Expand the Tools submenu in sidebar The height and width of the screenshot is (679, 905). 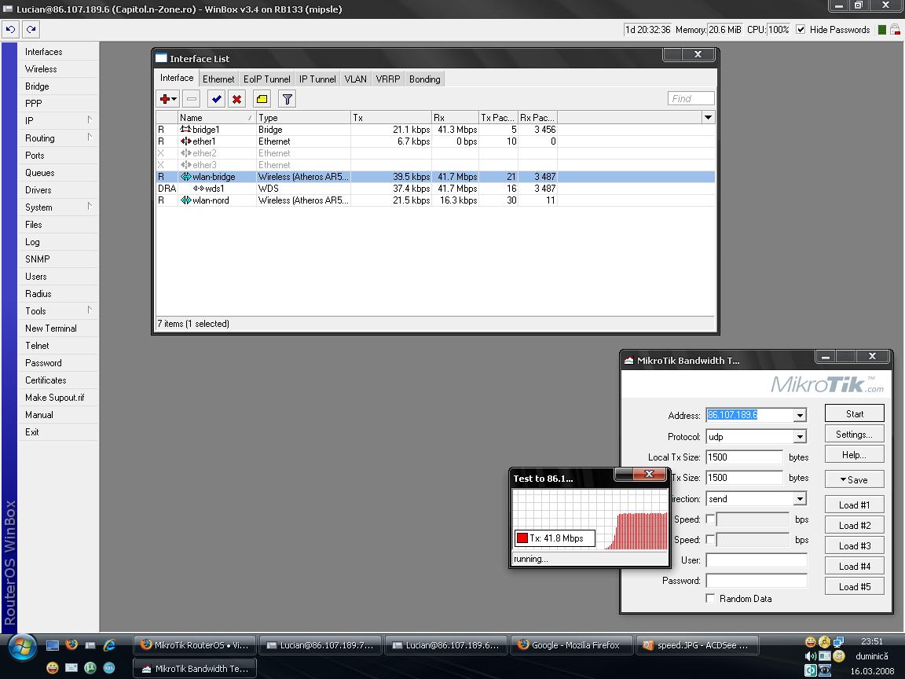click(90, 310)
